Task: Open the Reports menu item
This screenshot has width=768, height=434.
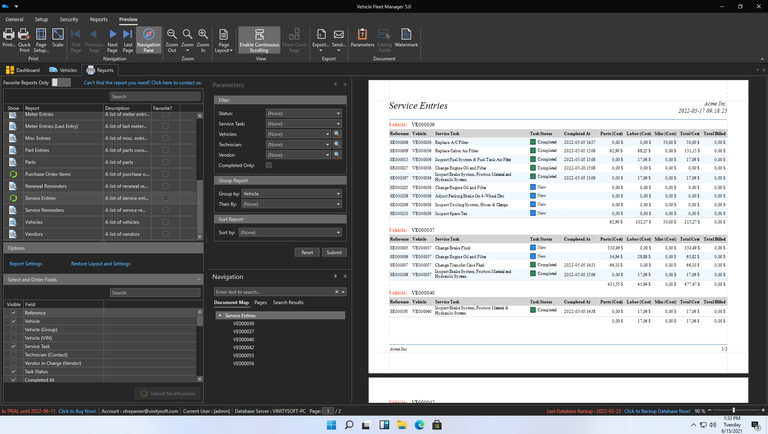Action: click(99, 19)
